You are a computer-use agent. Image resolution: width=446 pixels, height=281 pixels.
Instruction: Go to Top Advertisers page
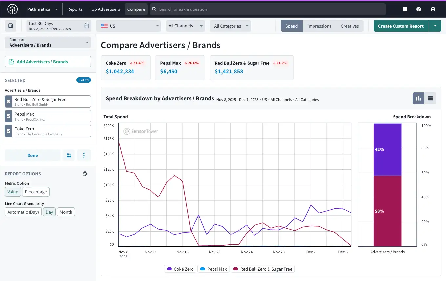105,9
